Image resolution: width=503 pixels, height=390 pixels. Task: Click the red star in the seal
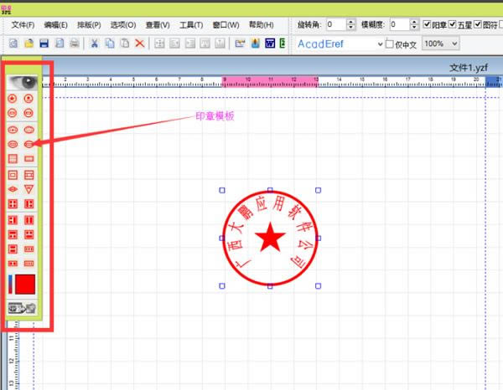tap(270, 238)
